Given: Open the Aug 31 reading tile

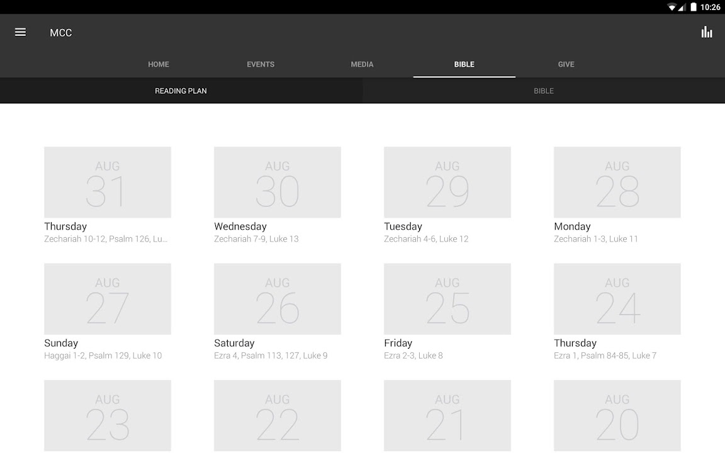Looking at the screenshot, I should coord(108,182).
